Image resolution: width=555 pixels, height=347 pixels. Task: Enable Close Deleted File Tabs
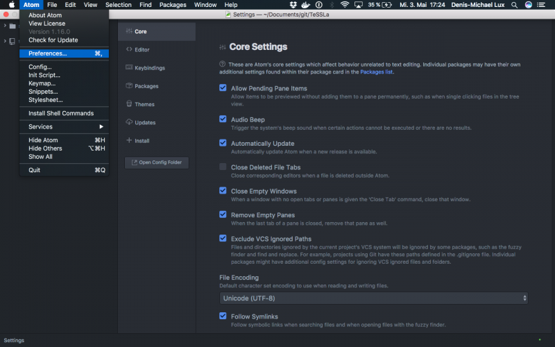coord(223,167)
